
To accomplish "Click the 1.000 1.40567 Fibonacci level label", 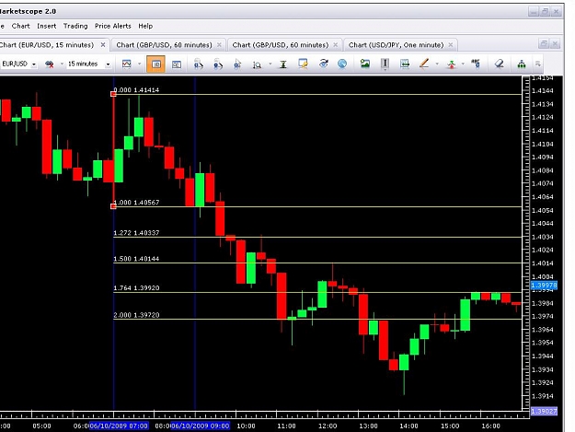I will 136,203.
